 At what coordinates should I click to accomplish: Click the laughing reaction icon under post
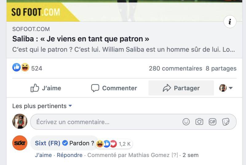click(25, 68)
